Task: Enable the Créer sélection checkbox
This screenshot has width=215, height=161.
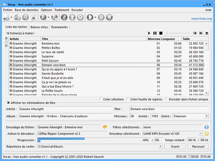Action: coord(100,99)
